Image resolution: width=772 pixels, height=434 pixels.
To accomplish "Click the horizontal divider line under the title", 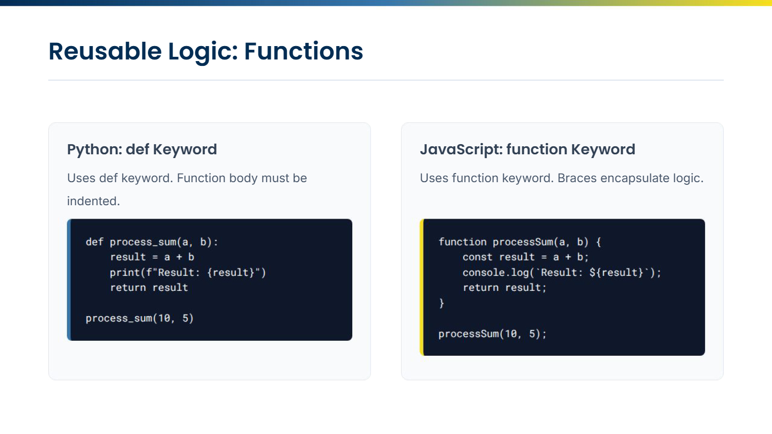I will point(386,80).
